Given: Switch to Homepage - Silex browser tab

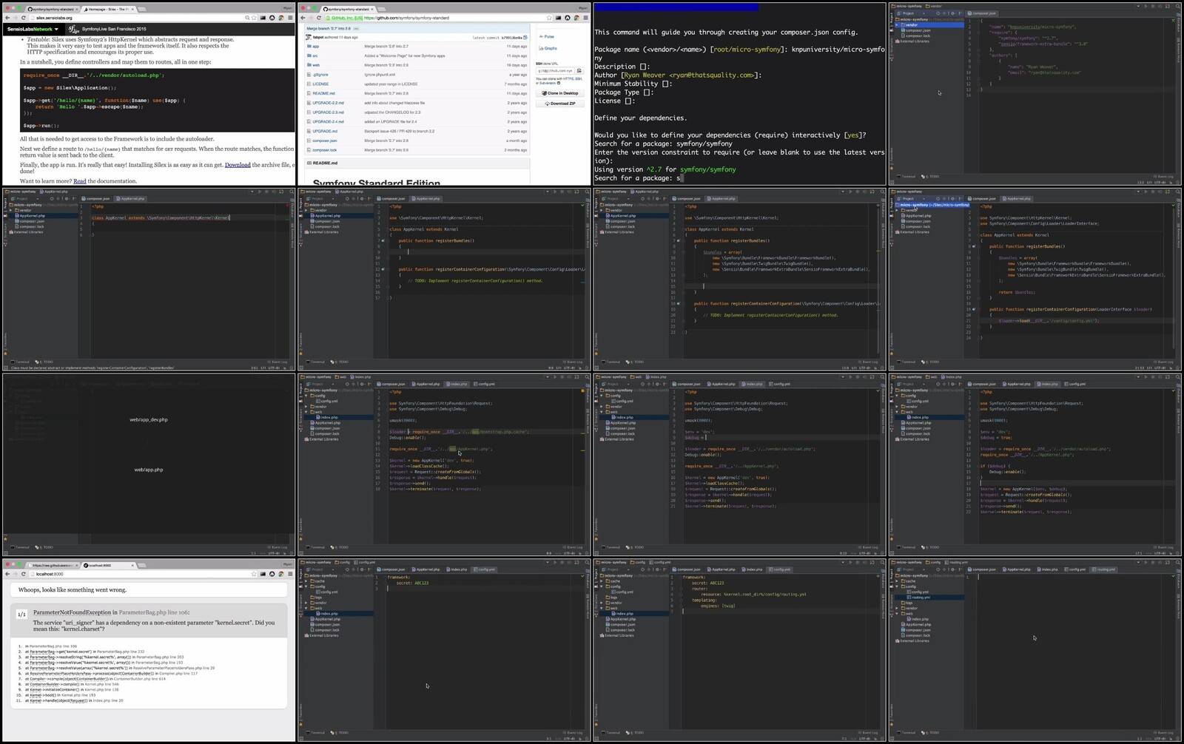Looking at the screenshot, I should (109, 9).
